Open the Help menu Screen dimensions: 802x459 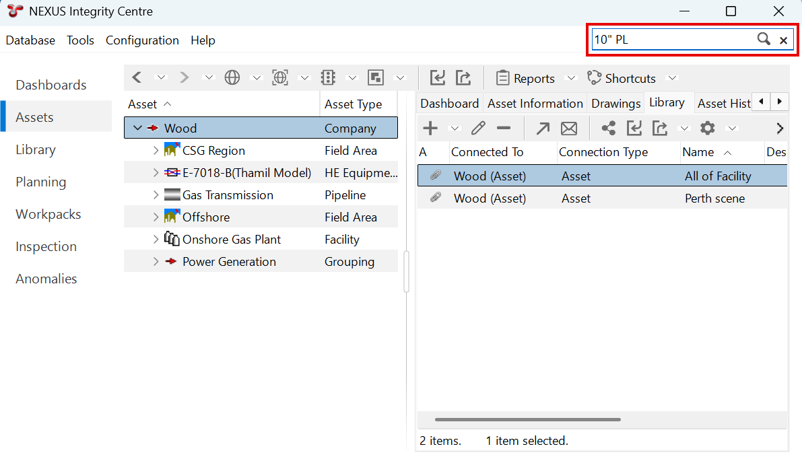tap(203, 40)
